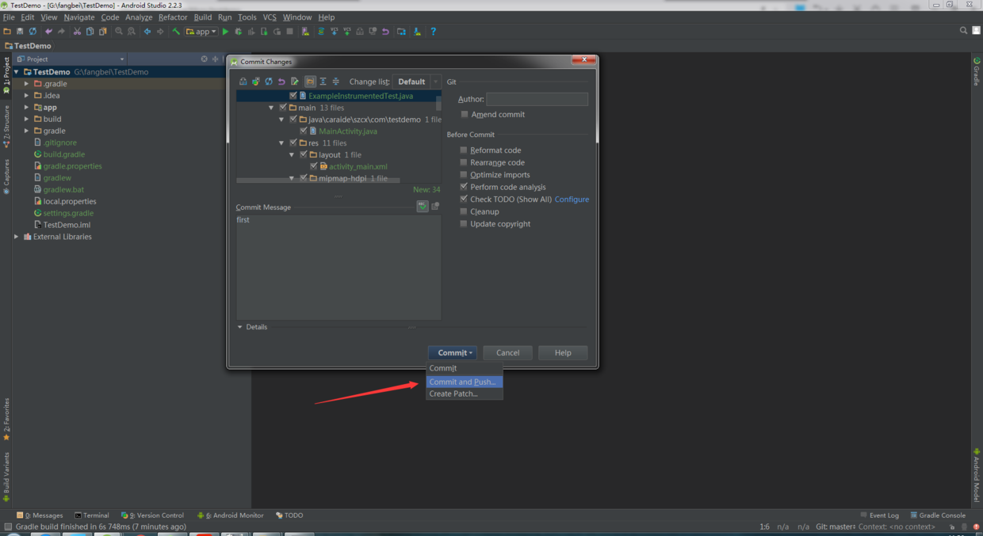Screen dimensions: 983x536
Task: Click Expand All icon in Commit dialog
Action: click(x=323, y=82)
